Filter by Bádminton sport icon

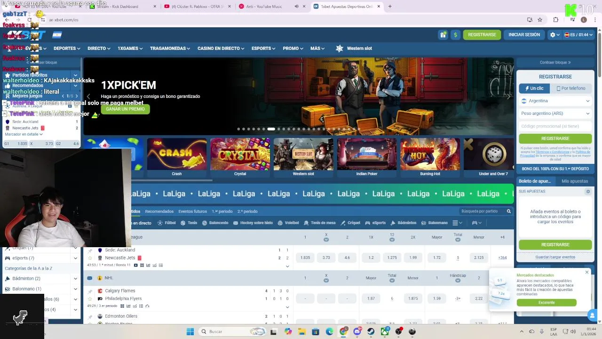coord(404,223)
